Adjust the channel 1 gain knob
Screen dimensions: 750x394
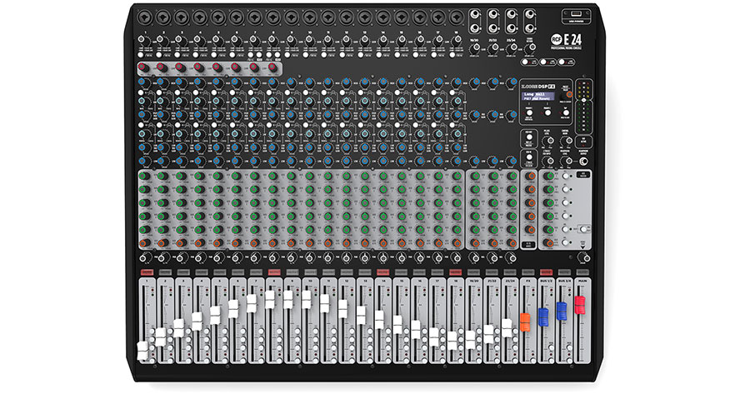(x=143, y=38)
